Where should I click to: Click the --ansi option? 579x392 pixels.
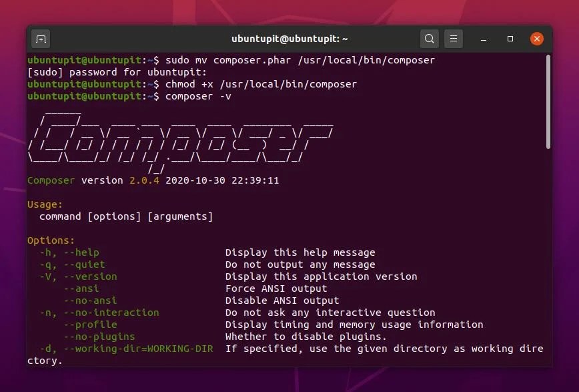click(81, 288)
